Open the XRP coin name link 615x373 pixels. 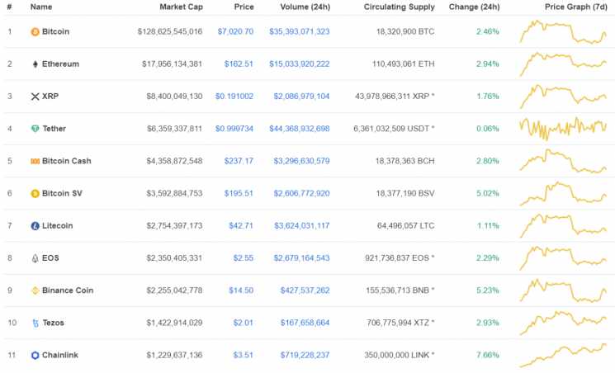pos(50,96)
